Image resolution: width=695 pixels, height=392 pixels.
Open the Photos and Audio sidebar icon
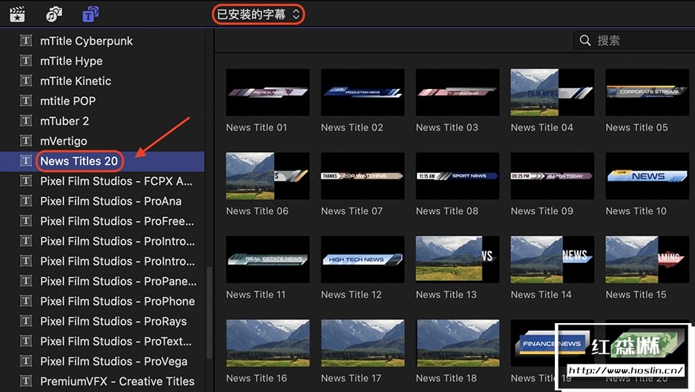pos(54,14)
